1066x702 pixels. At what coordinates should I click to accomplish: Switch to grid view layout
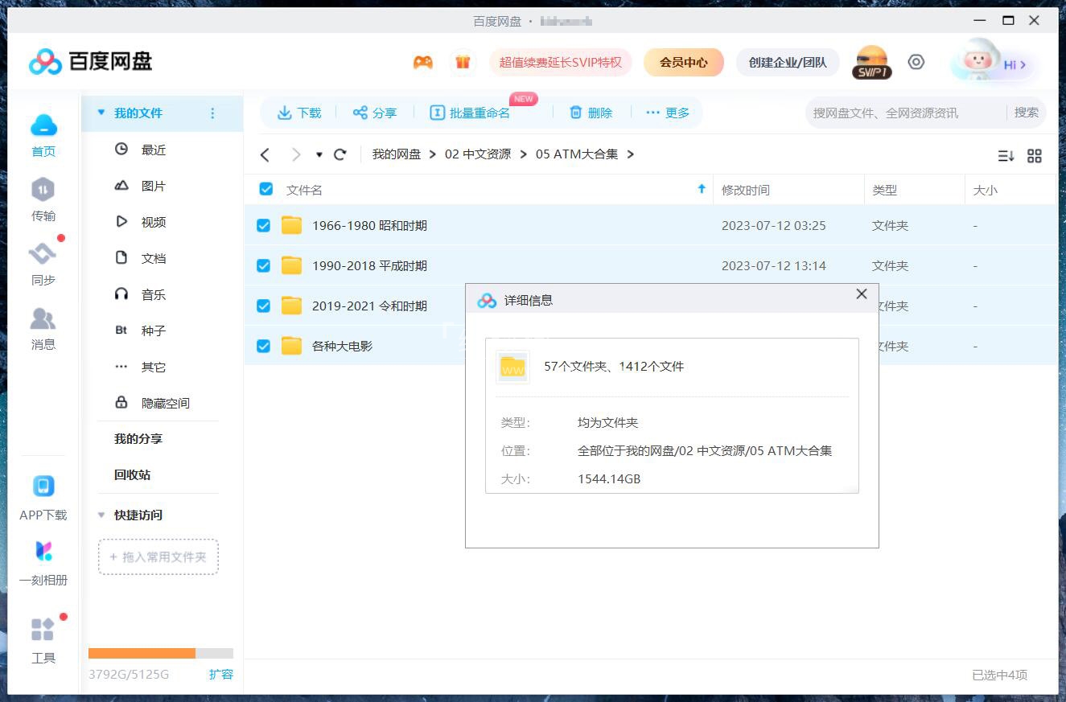[x=1035, y=155]
